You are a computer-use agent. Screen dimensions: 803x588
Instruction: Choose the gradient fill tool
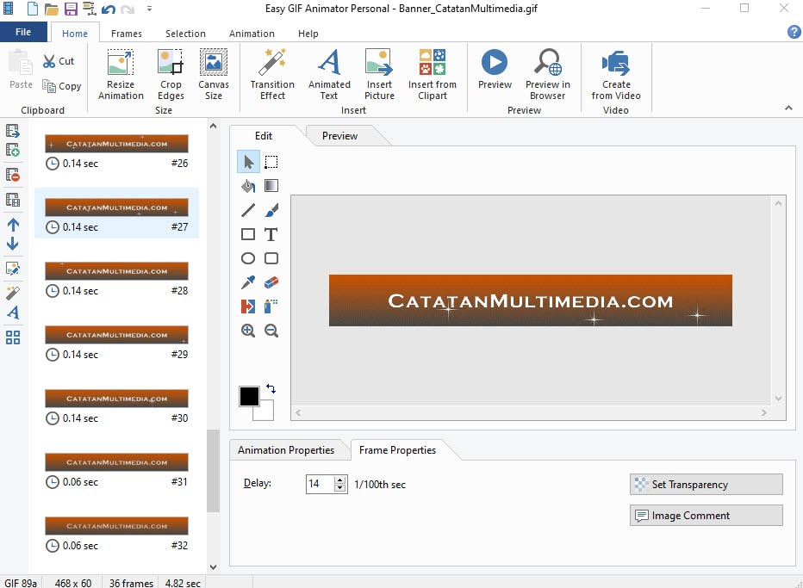coord(271,186)
